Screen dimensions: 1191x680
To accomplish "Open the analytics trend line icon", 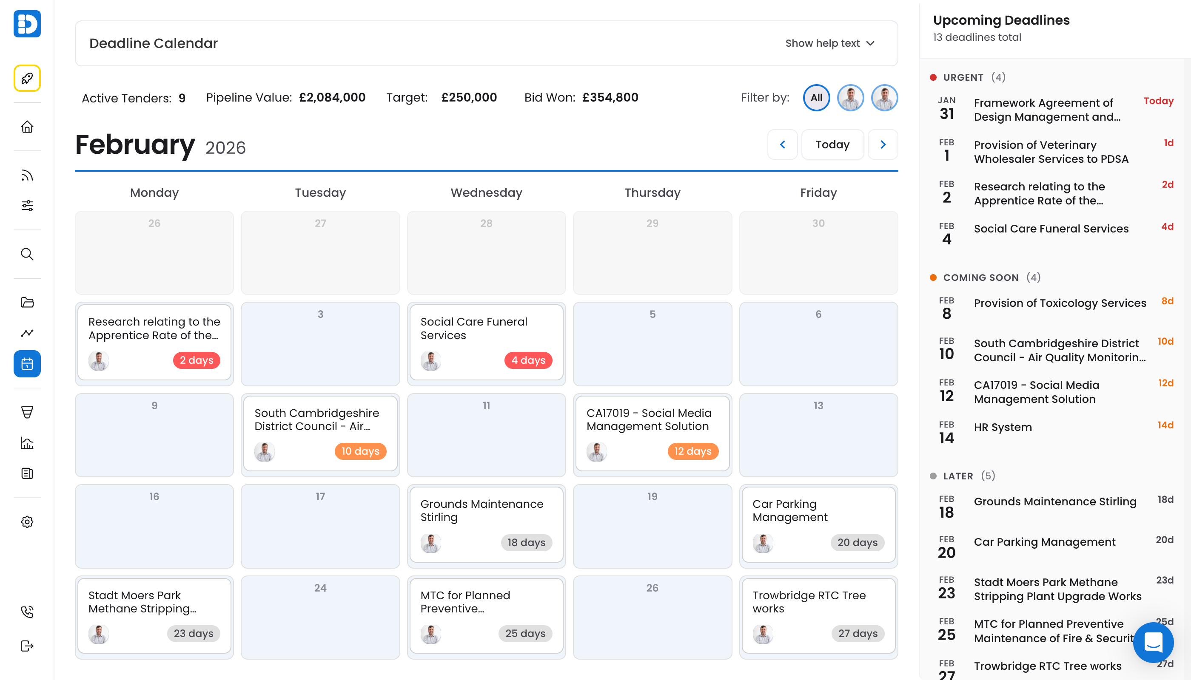I will [x=27, y=333].
